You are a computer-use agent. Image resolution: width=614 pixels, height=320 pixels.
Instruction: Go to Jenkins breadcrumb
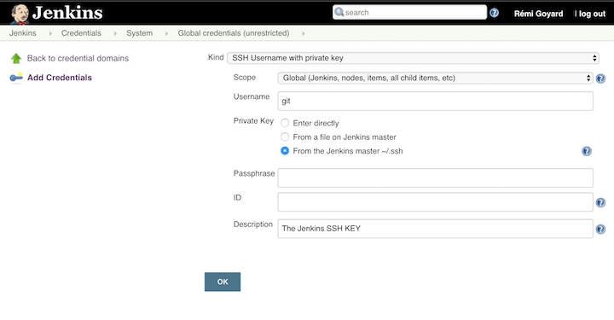click(x=23, y=33)
